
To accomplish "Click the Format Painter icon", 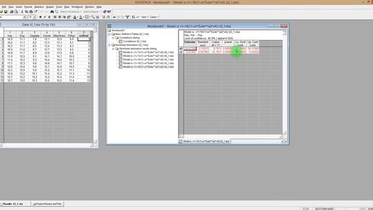I will 36,12.
